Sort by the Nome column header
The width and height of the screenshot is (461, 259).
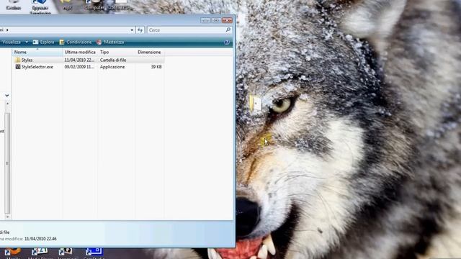[x=37, y=52]
